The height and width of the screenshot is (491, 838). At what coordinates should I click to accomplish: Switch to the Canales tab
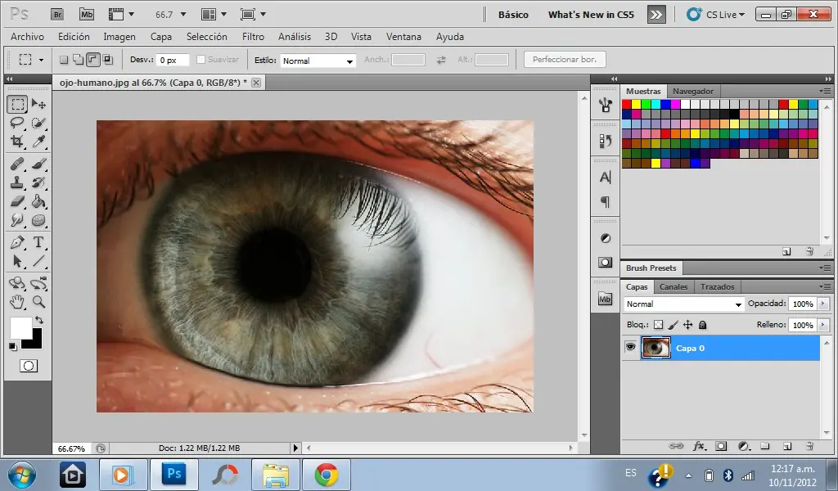[674, 286]
